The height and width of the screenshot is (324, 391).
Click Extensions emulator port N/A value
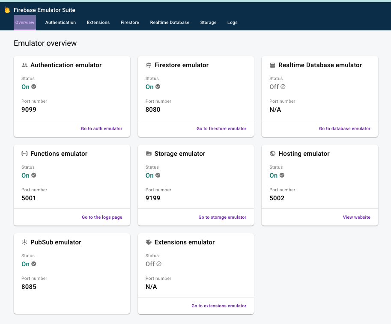click(151, 287)
